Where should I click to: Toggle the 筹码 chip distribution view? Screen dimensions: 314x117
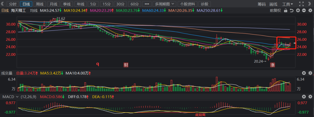262,4
